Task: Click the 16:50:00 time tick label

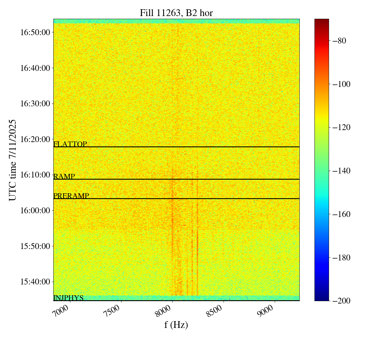Action: point(35,32)
